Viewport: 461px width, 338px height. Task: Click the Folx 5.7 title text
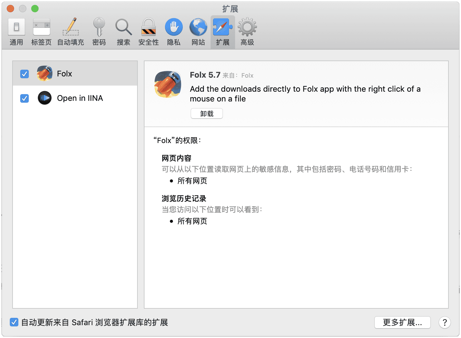[205, 75]
